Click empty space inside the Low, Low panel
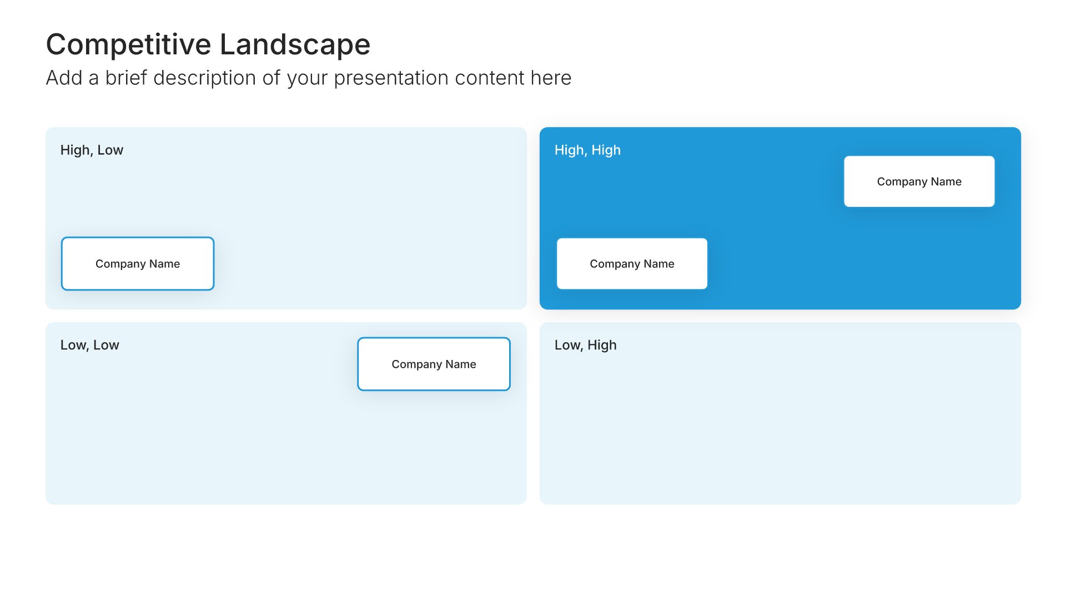 (222, 444)
